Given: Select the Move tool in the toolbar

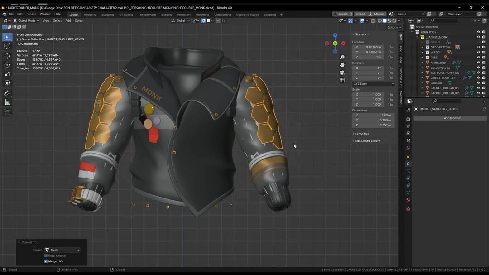Looking at the screenshot, I should click(x=7, y=56).
